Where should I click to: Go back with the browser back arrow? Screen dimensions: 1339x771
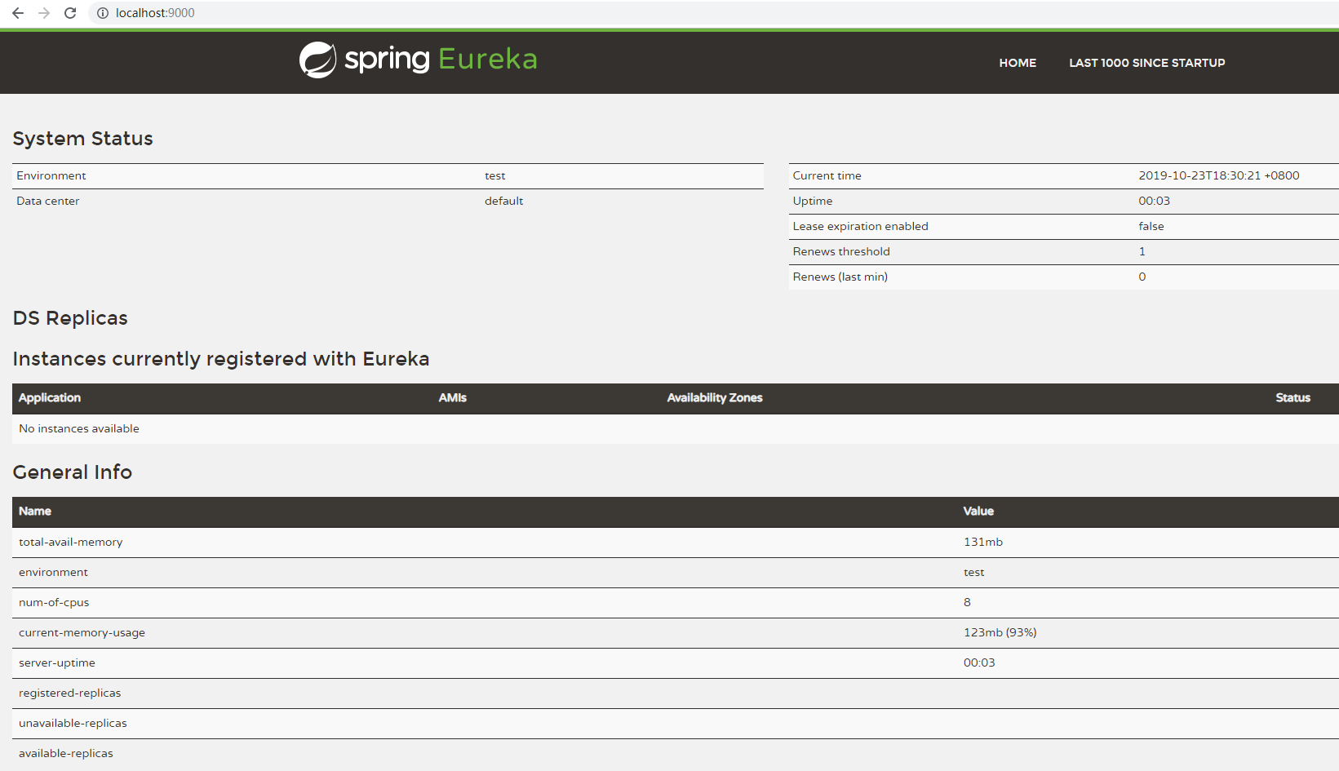click(x=18, y=13)
